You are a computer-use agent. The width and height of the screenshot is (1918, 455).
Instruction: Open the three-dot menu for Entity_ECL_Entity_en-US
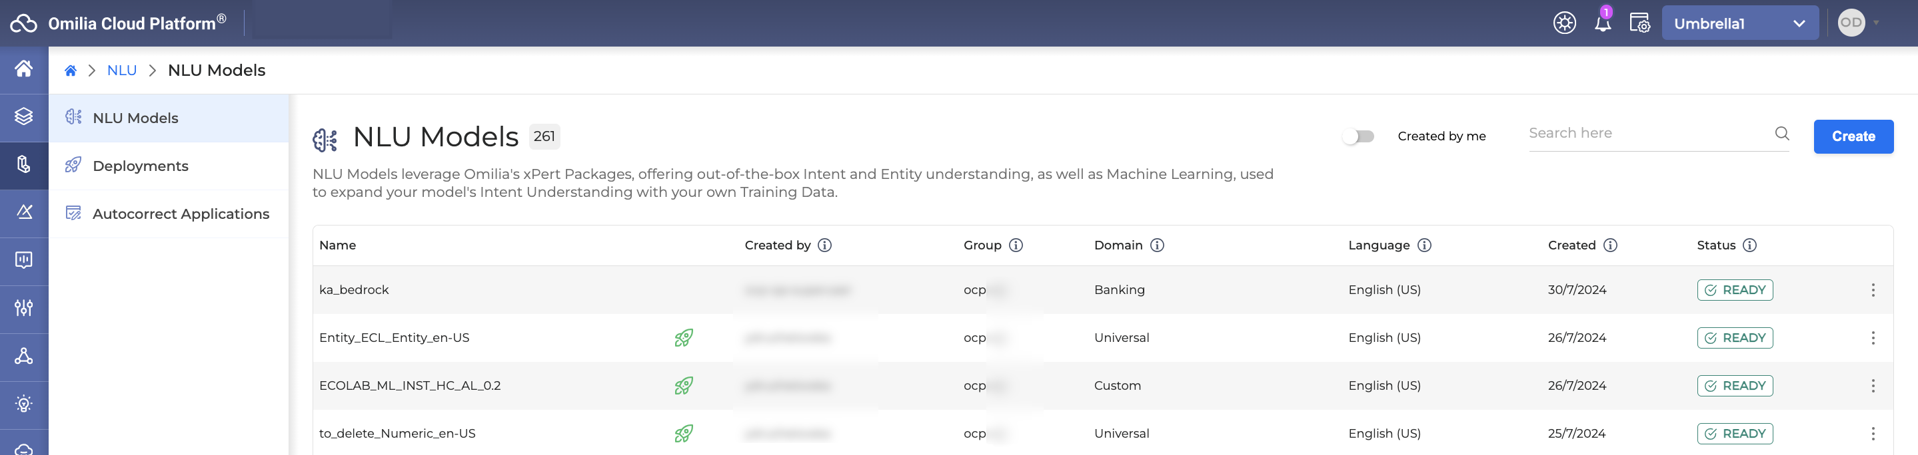coord(1873,339)
